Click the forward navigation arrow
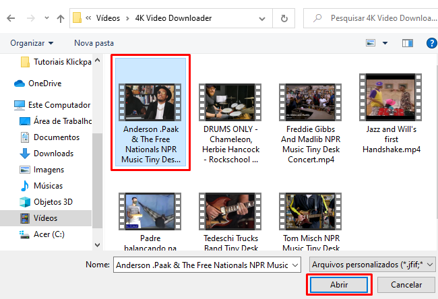 (31, 18)
